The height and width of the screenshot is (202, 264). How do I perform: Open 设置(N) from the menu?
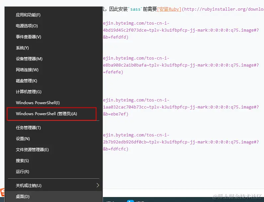(53, 139)
